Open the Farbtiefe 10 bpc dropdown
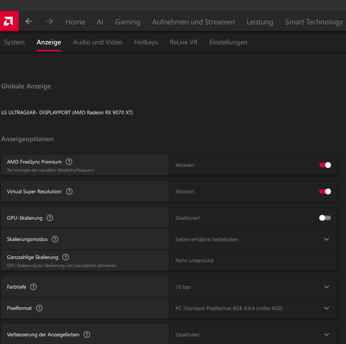This screenshot has height=344, width=346. tap(327, 287)
